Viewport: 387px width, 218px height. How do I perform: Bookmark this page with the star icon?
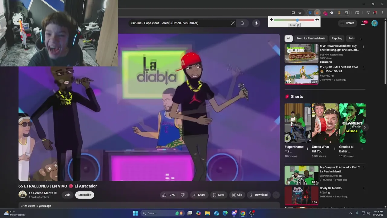[x=300, y=13]
